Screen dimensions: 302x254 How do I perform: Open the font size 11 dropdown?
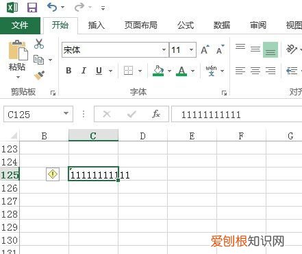click(191, 49)
